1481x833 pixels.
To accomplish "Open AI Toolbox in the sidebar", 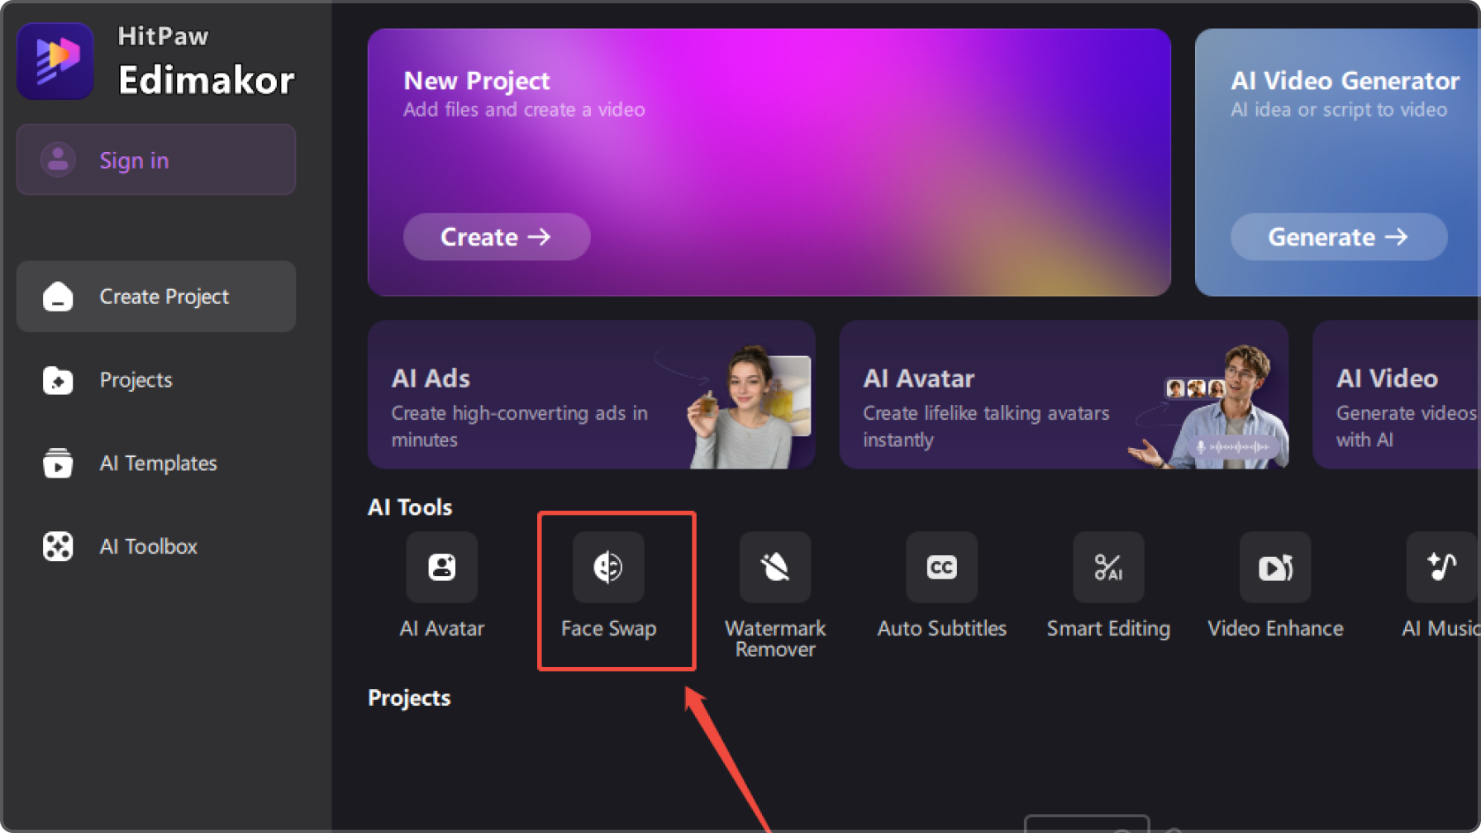I will [x=156, y=546].
